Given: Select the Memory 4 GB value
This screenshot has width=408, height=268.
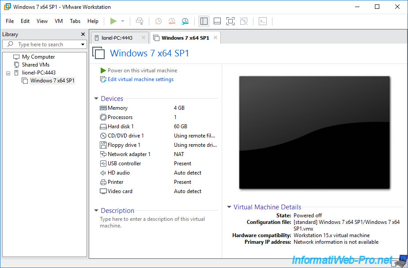Looking at the screenshot, I should click(x=179, y=108).
